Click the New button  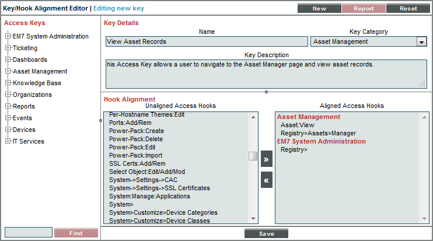coord(319,8)
